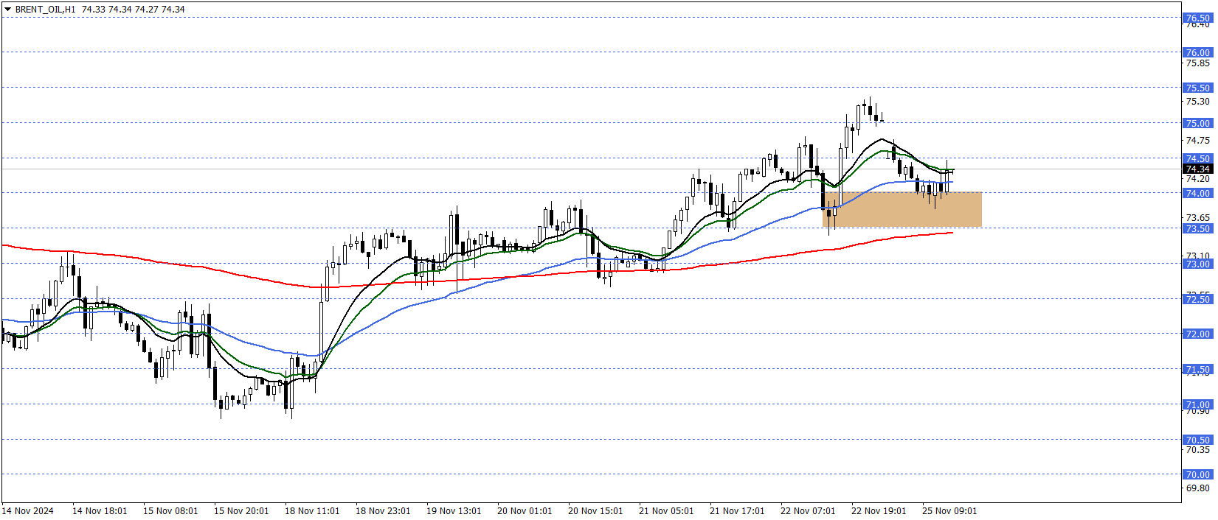Image resolution: width=1218 pixels, height=520 pixels.
Task: Click the 72.50 price level label
Action: tap(1197, 299)
